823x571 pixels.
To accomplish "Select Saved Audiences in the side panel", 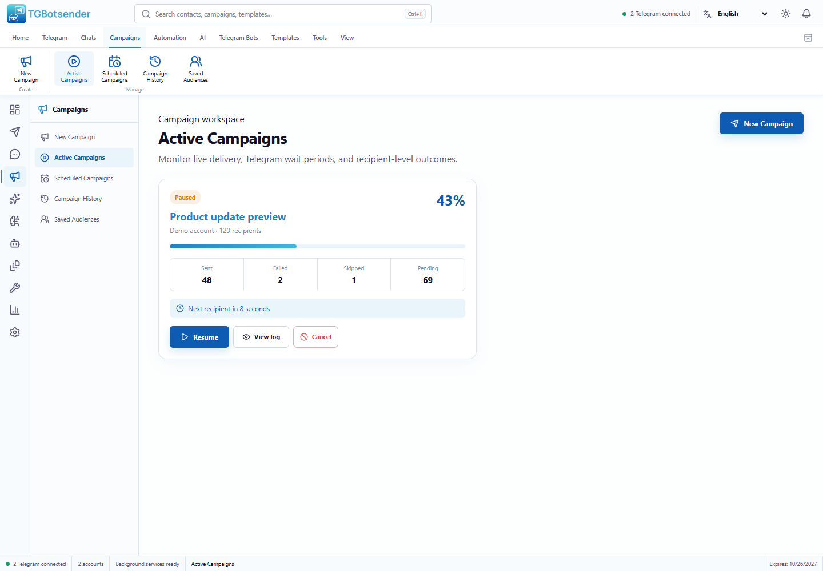I will pyautogui.click(x=84, y=219).
